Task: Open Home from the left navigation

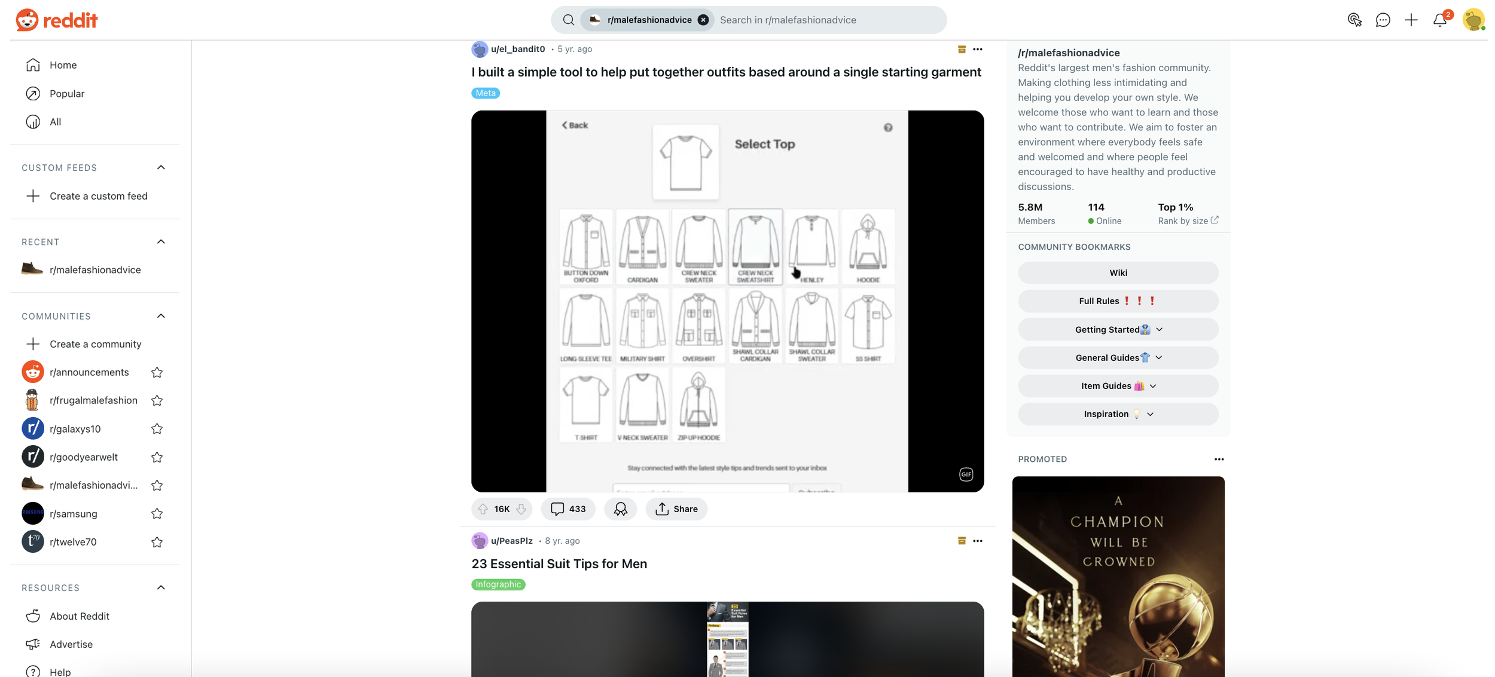Action: coord(63,65)
